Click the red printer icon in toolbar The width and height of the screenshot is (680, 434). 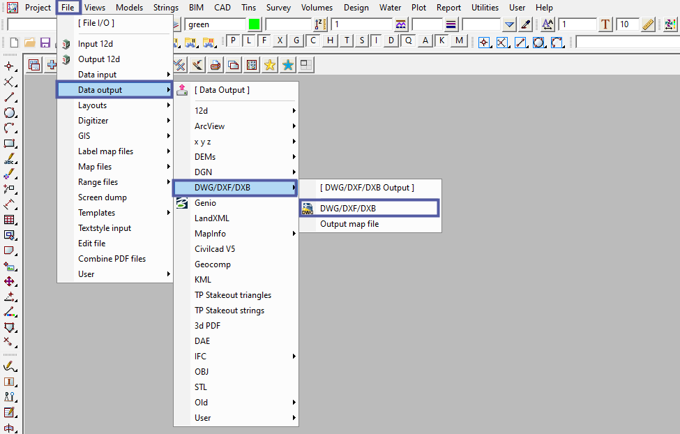[216, 65]
